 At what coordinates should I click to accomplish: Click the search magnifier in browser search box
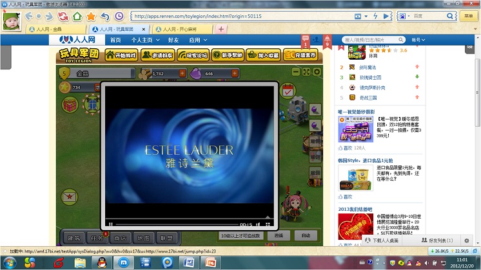(449, 16)
